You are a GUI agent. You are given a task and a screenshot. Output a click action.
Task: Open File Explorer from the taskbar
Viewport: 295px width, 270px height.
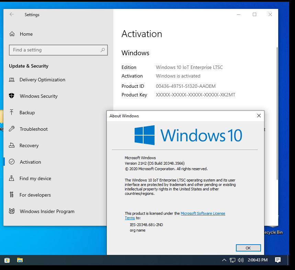(20, 260)
